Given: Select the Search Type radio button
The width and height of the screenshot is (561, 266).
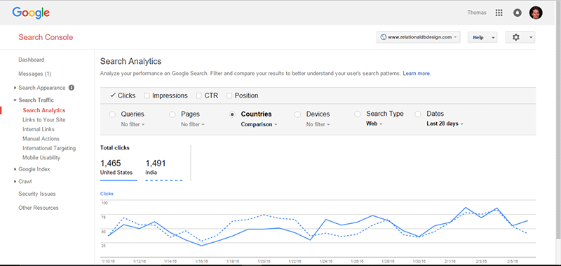Looking at the screenshot, I should (x=358, y=114).
